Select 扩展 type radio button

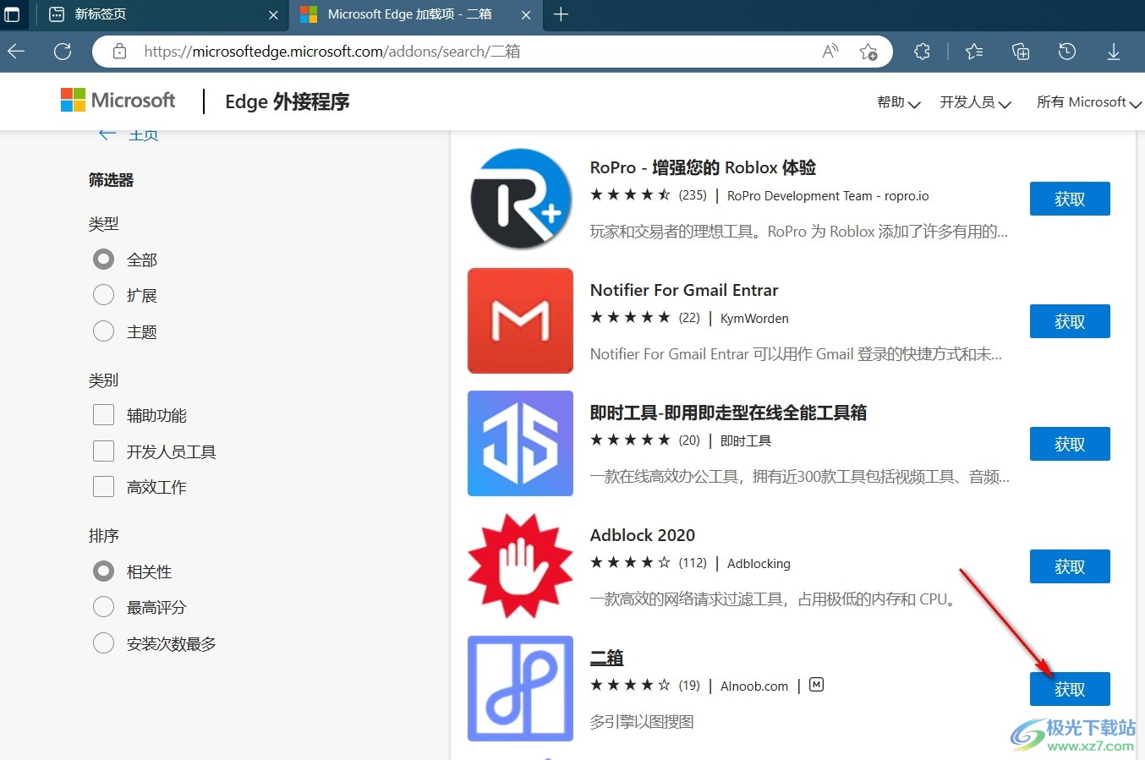103,295
